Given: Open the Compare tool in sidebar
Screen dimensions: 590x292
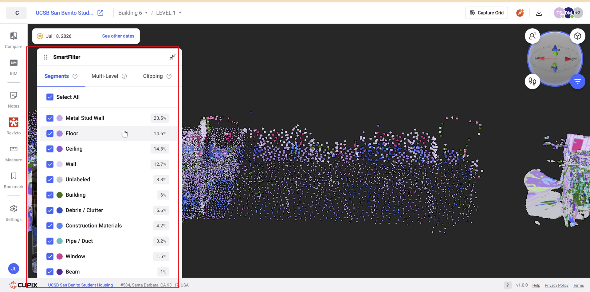Looking at the screenshot, I should 14,40.
